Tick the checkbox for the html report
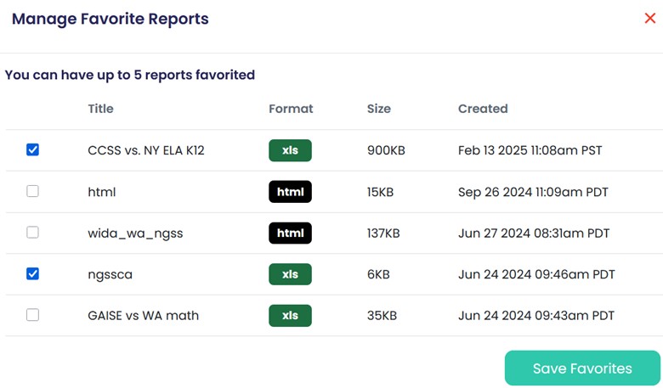Viewport: 663px width, 388px height. click(x=33, y=192)
